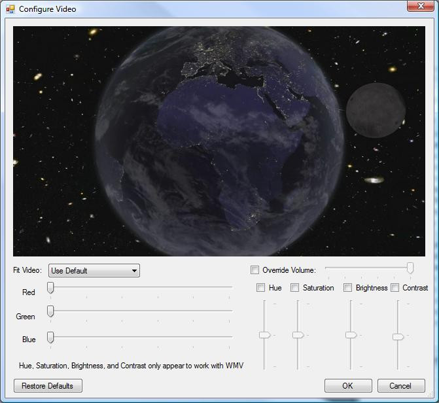
Task: Click the Brightness vertical slider thumb
Action: click(x=351, y=335)
